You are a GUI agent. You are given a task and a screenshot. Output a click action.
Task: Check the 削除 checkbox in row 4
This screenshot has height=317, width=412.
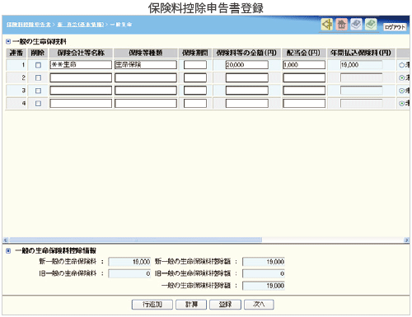point(38,104)
